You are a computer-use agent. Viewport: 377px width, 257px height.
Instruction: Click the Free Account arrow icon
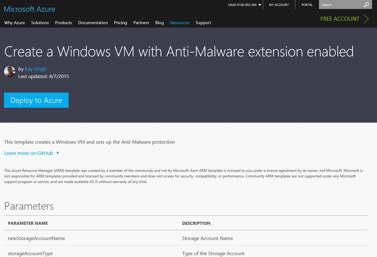click(366, 19)
